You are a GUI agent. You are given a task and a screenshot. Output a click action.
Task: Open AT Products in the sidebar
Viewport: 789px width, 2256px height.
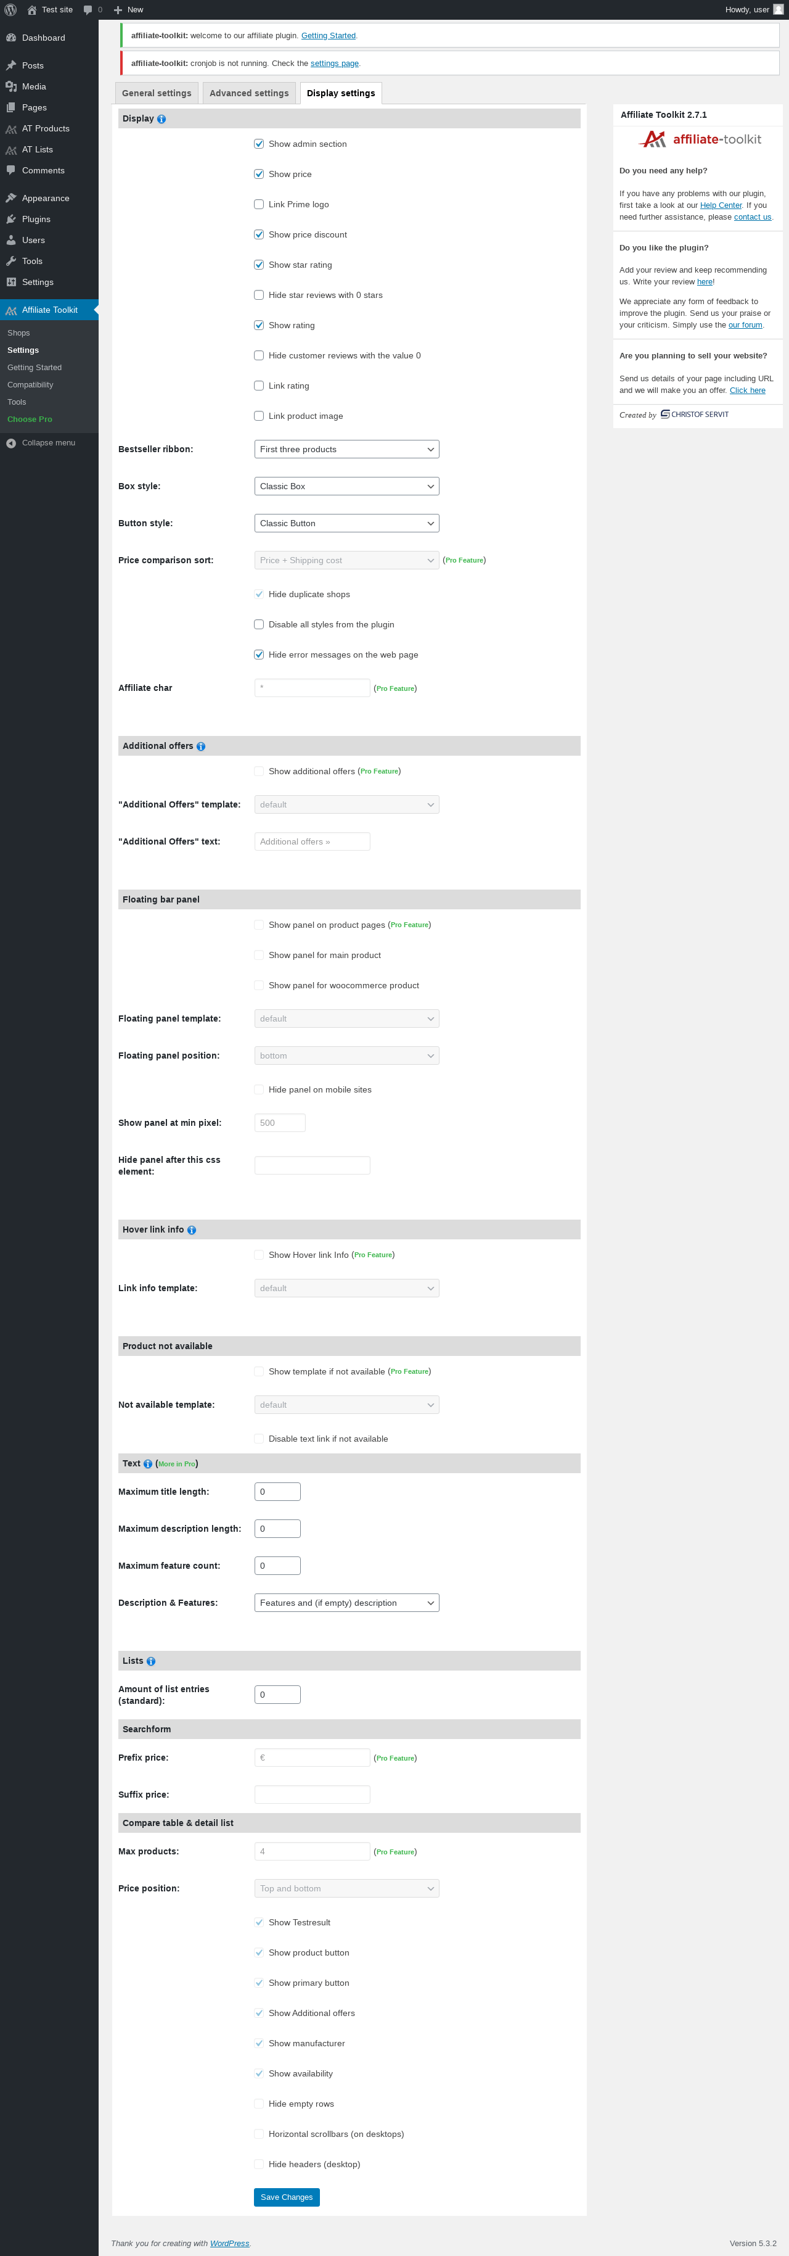(46, 129)
